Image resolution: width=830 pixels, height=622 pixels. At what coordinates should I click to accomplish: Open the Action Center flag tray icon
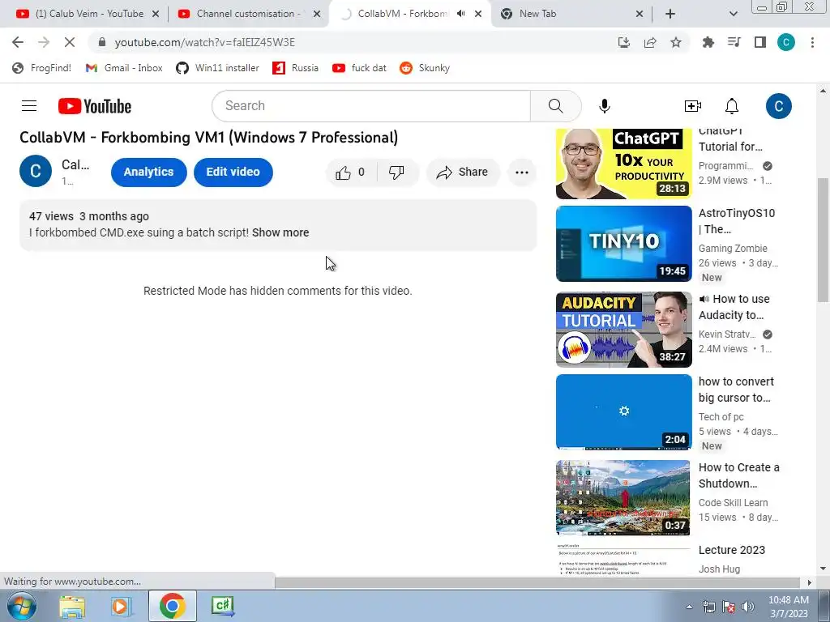[x=729, y=607]
